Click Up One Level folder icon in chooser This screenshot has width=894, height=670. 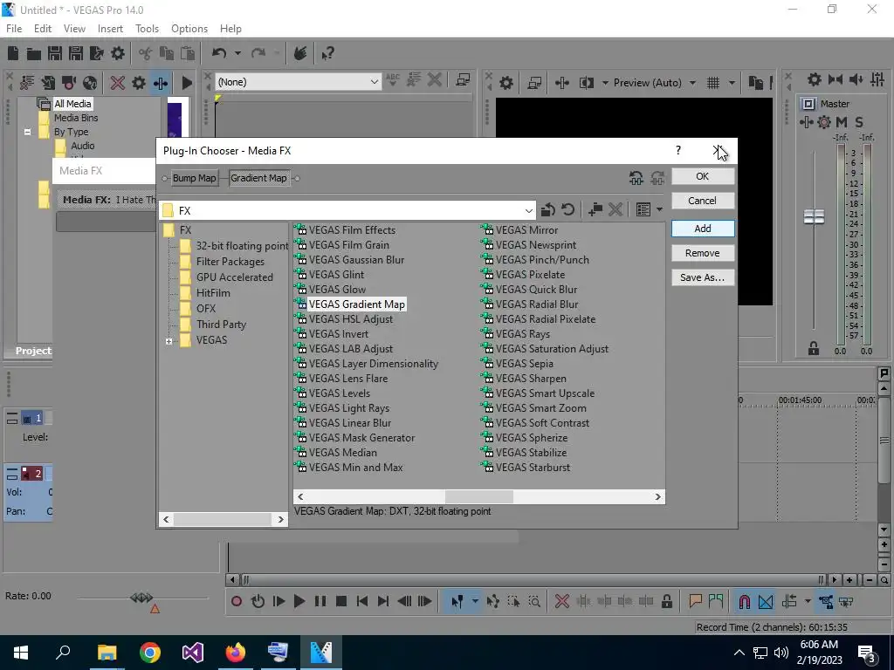(x=548, y=209)
